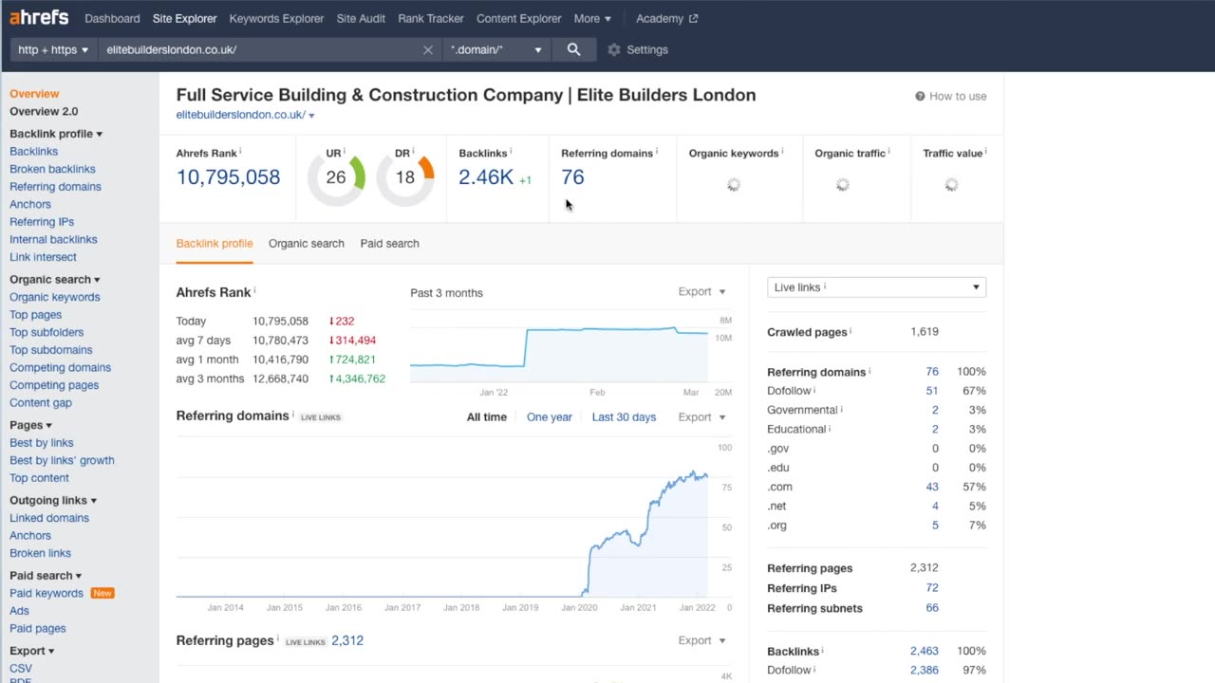Click .com referring domains count 43
The width and height of the screenshot is (1215, 683).
pyautogui.click(x=932, y=487)
